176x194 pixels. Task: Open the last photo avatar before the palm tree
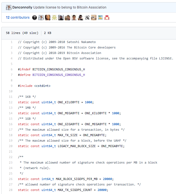click(x=94, y=18)
